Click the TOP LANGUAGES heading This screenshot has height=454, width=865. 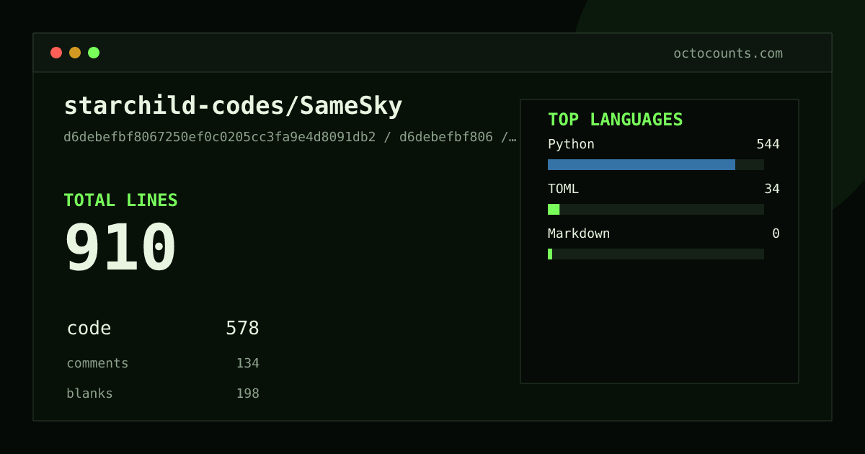[x=615, y=120]
